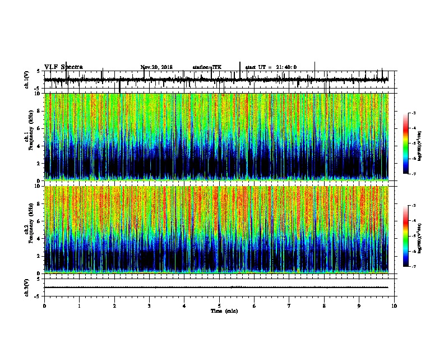444x343 pixels.
Task: Click time axis tick label "5"
Action: tap(219, 305)
